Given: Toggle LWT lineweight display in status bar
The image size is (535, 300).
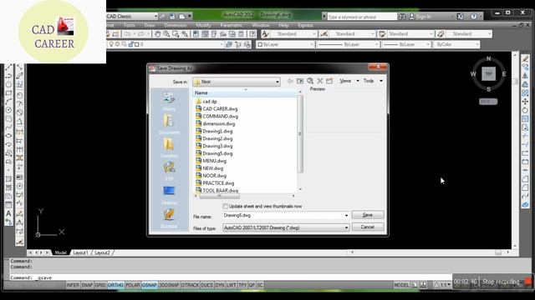Looking at the screenshot, I should [231, 285].
